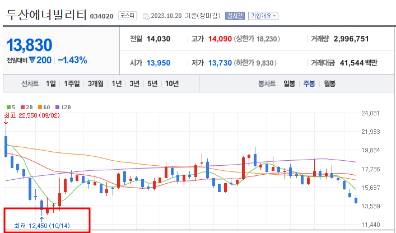396x233 pixels.
Task: Select the 1일 line chart tab
Action: 51,83
